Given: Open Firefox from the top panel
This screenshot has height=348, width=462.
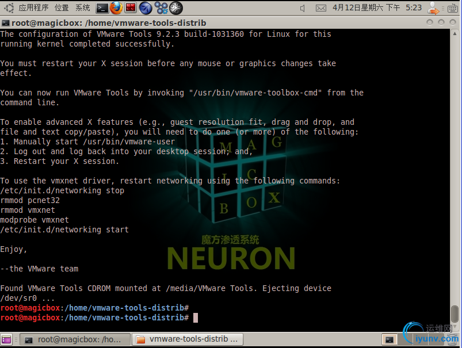Looking at the screenshot, I should 116,8.
